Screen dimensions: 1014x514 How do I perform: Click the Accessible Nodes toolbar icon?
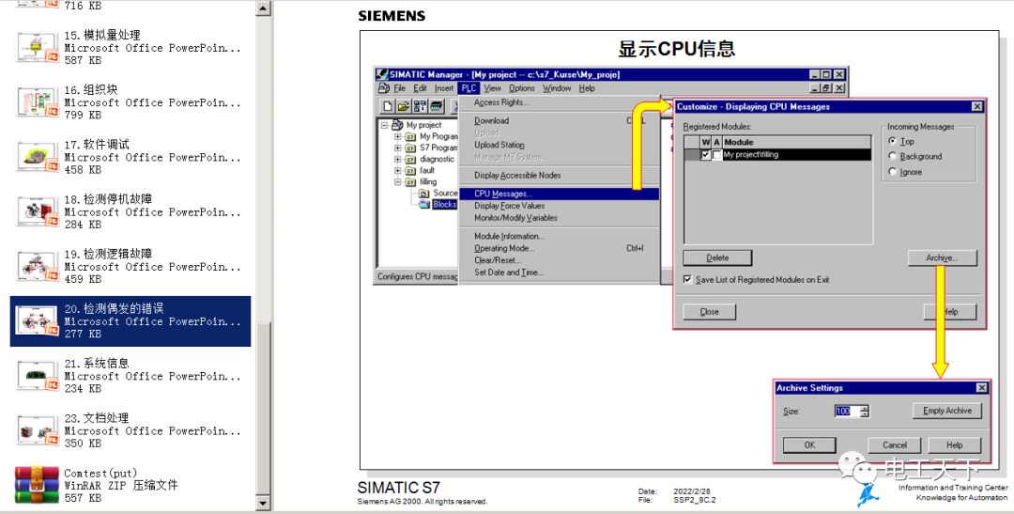(419, 106)
